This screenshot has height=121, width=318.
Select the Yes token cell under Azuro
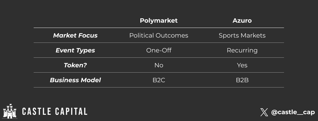coord(242,65)
